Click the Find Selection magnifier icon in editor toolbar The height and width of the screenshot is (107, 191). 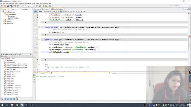(x=54, y=11)
